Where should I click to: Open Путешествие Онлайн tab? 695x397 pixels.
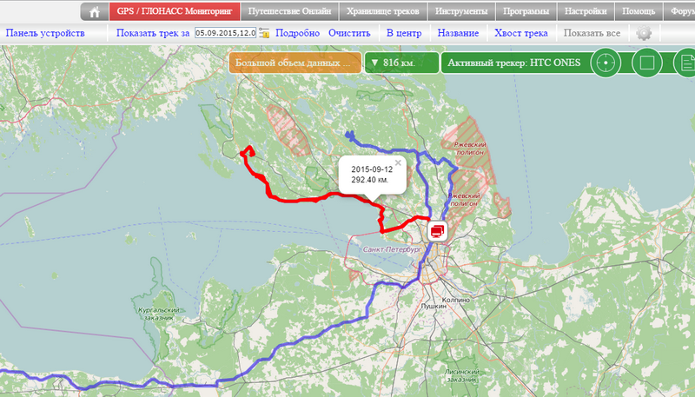point(289,12)
